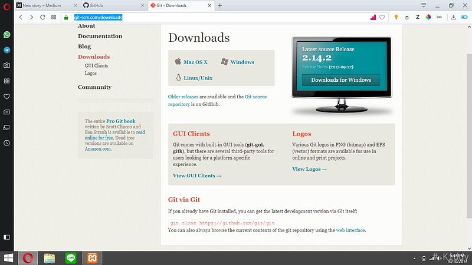Take a snapshot with the sidebar camera icon

(6, 65)
